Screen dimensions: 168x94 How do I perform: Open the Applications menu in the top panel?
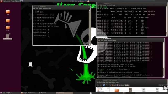tap(6, 1)
